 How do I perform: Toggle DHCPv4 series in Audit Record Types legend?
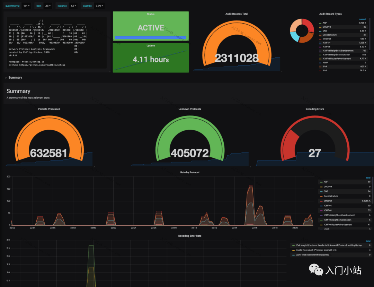[x=327, y=27]
